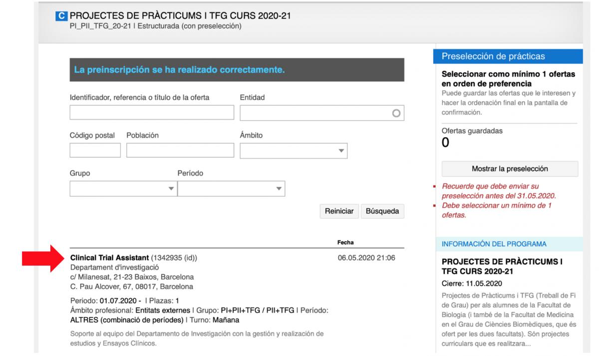
Task: Open the Ámbito dropdown
Action: coord(294,151)
